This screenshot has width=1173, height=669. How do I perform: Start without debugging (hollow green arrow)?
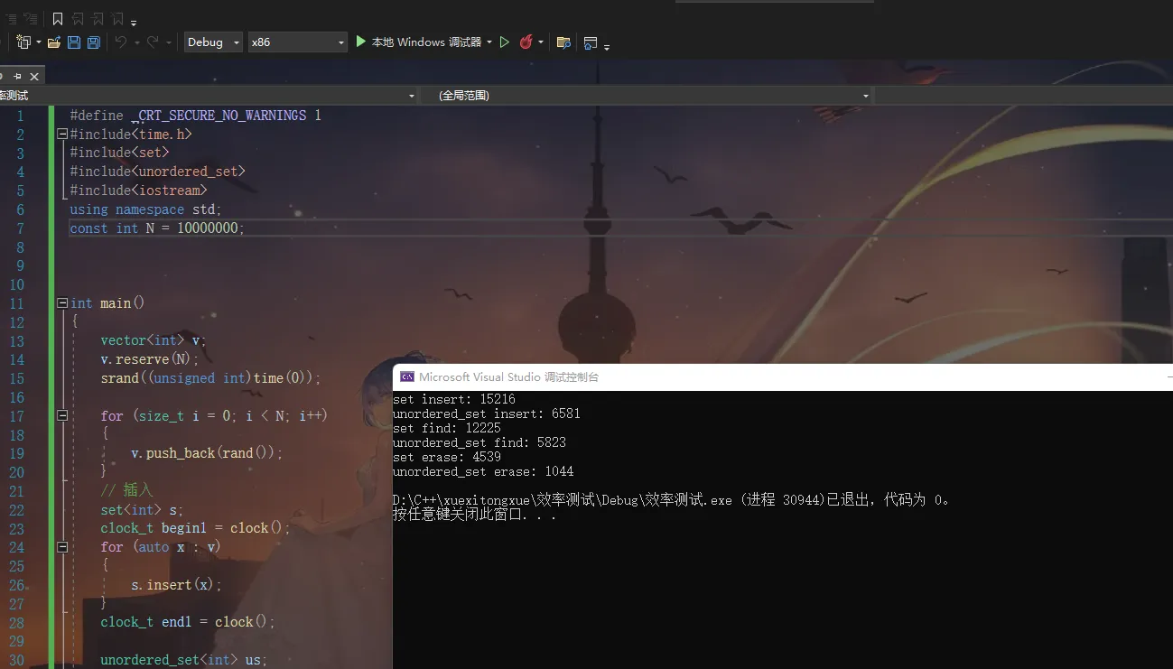tap(505, 42)
